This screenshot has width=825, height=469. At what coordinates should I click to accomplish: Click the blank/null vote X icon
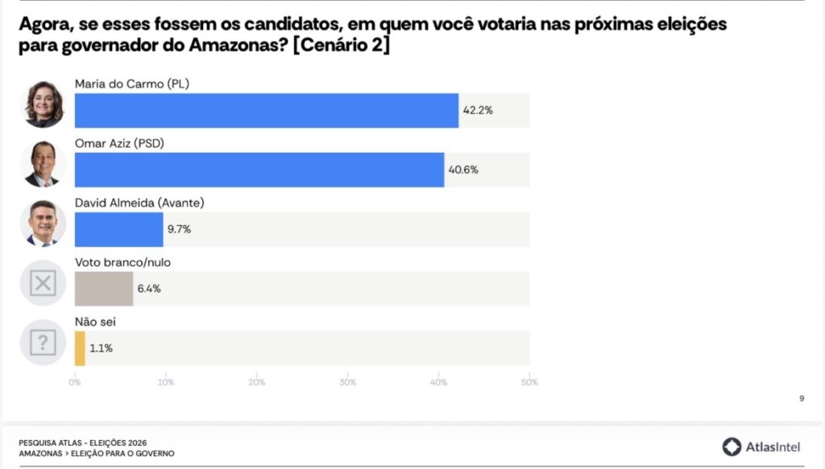(x=43, y=283)
